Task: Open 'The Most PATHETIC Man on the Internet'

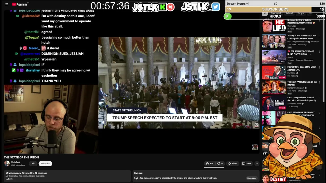Action: [302, 83]
